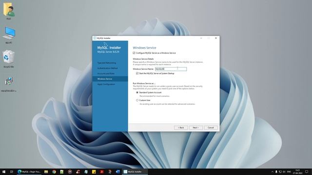The image size is (312, 175).
Task: Click the ENG language indicator
Action: (289, 172)
